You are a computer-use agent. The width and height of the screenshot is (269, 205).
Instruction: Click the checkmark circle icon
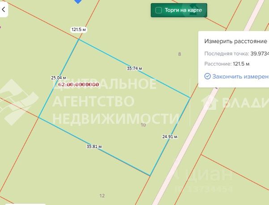[207, 76]
